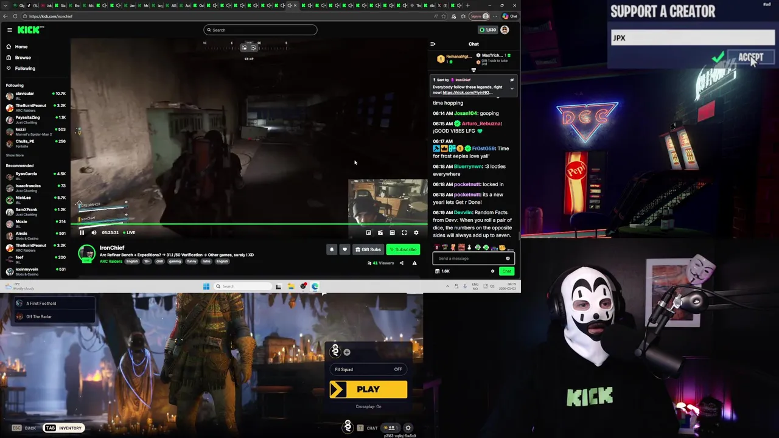The image size is (779, 438).
Task: Open NickLee recommended channel
Action: click(x=35, y=200)
